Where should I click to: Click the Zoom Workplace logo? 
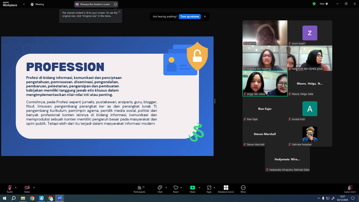(10, 4)
